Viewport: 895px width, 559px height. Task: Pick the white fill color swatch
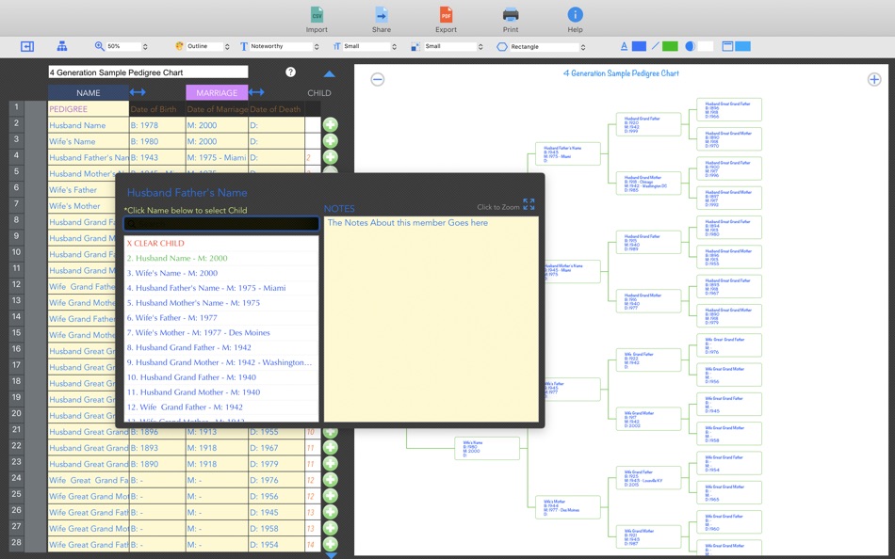[706, 46]
